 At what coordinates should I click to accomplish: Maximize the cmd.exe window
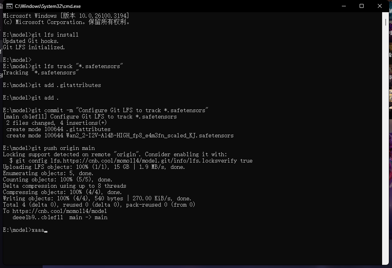point(362,6)
